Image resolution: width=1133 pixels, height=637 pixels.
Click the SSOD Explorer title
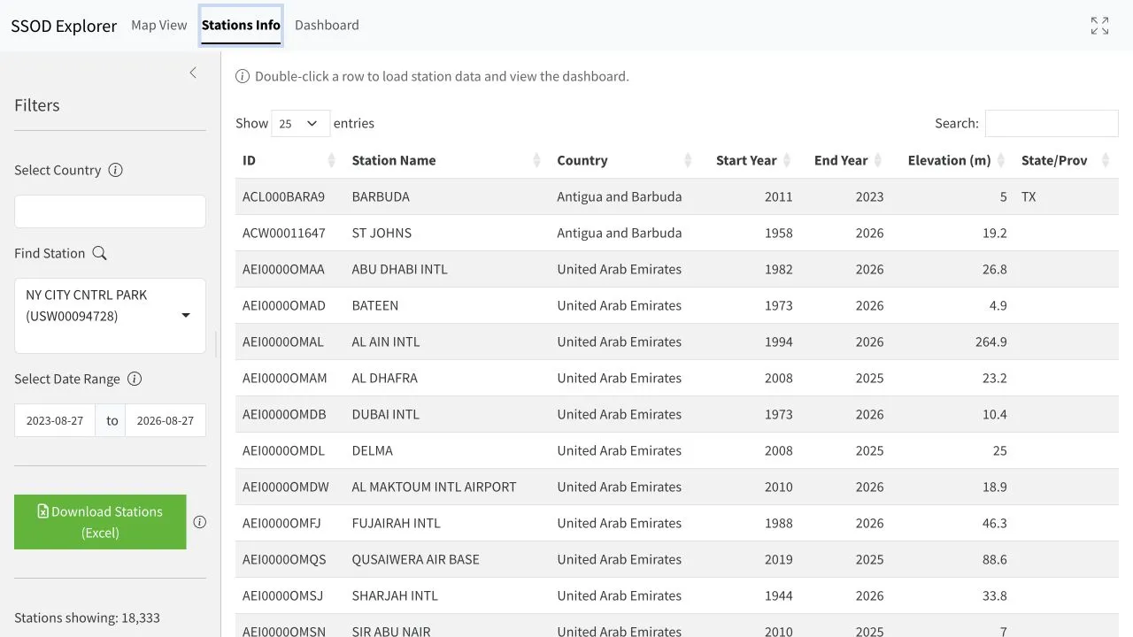[x=64, y=26]
